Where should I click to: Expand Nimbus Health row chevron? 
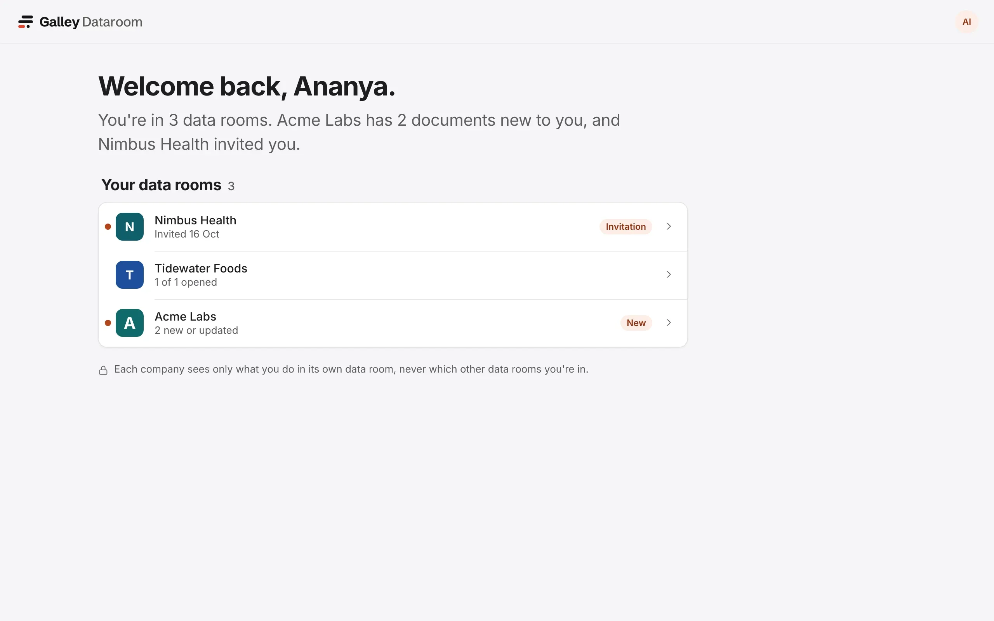coord(669,226)
